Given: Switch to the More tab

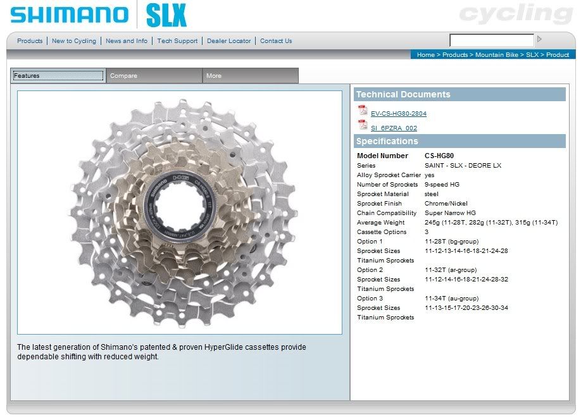Looking at the screenshot, I should [x=250, y=75].
